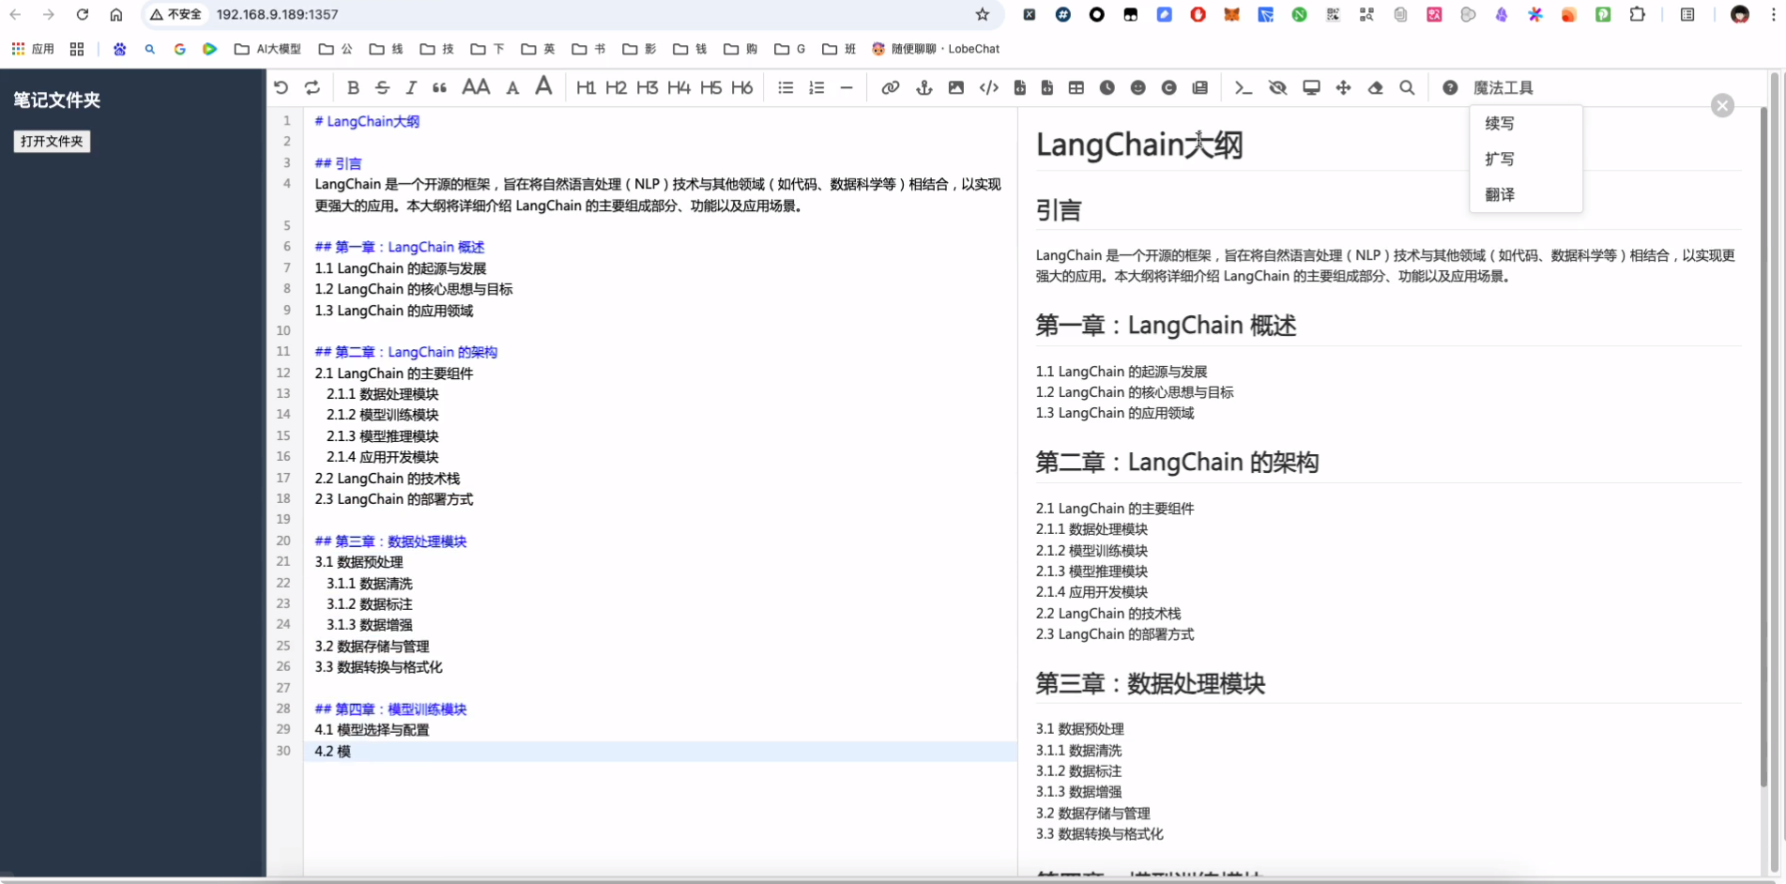
Task: Insert a table using the table icon
Action: [1076, 87]
